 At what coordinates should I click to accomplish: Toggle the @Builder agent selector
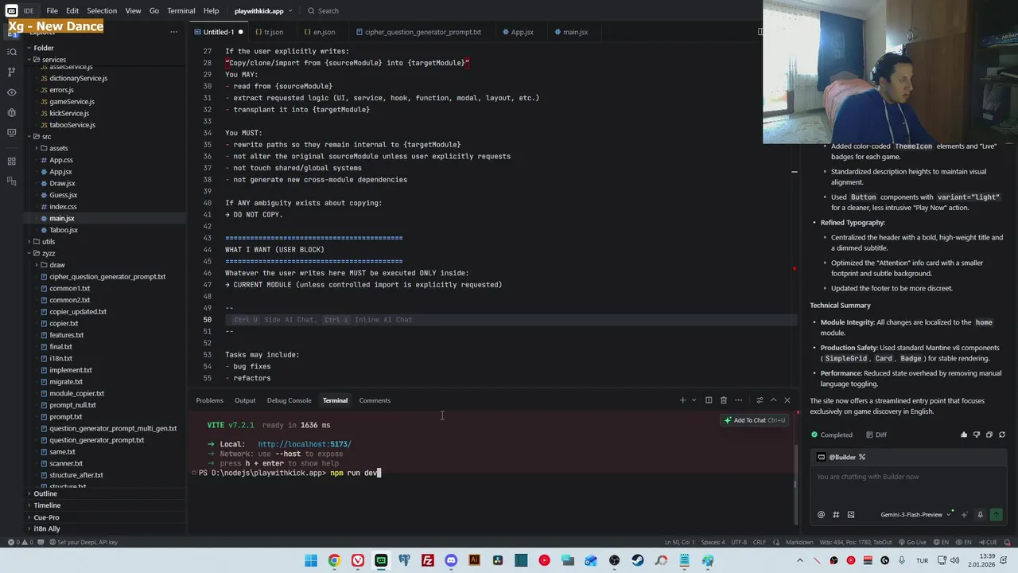(x=842, y=457)
